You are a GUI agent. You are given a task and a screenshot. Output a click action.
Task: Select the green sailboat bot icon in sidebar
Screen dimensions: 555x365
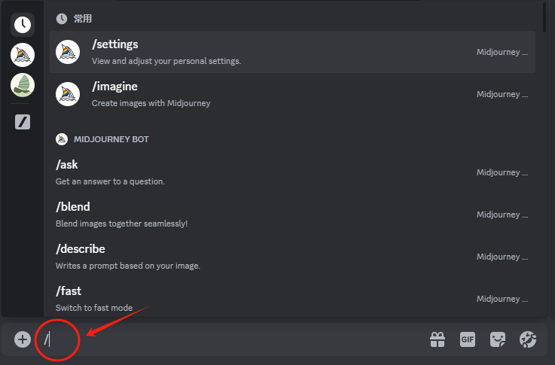(x=23, y=85)
